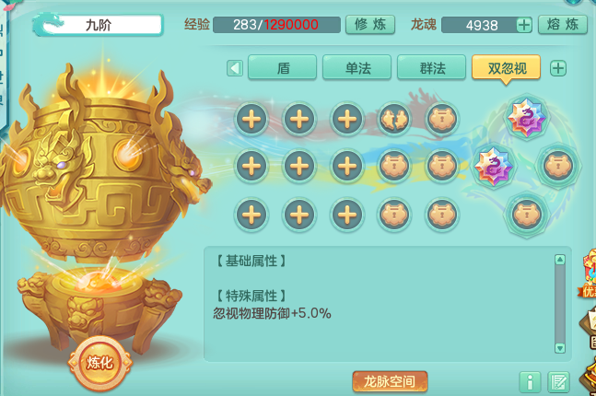Select the 单法 tab
This screenshot has height=396, width=596.
[356, 67]
